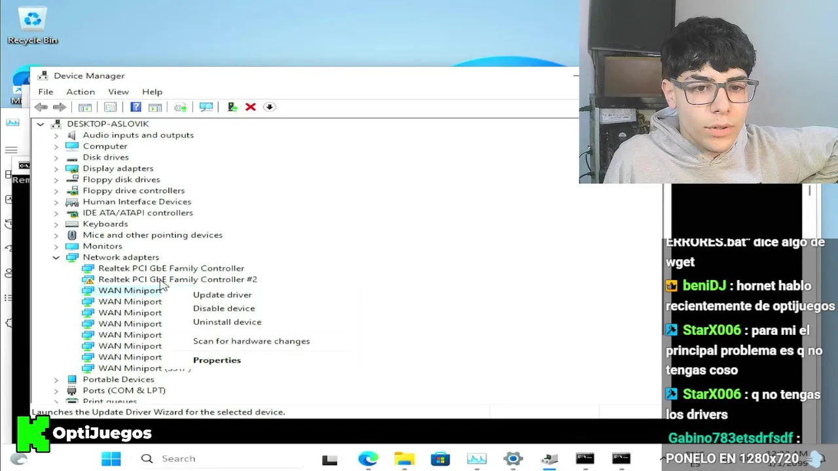Click the Disable device down-arrow toolbar icon
The width and height of the screenshot is (838, 471).
tap(269, 107)
